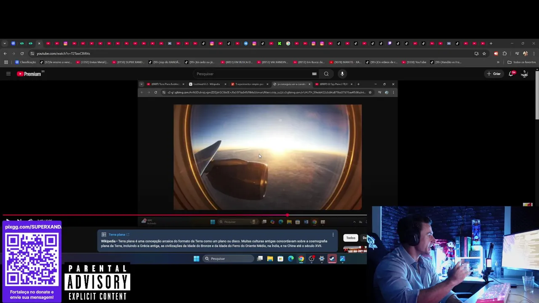Open Settings gear from the taskbar
539x303 pixels.
[x=322, y=258]
